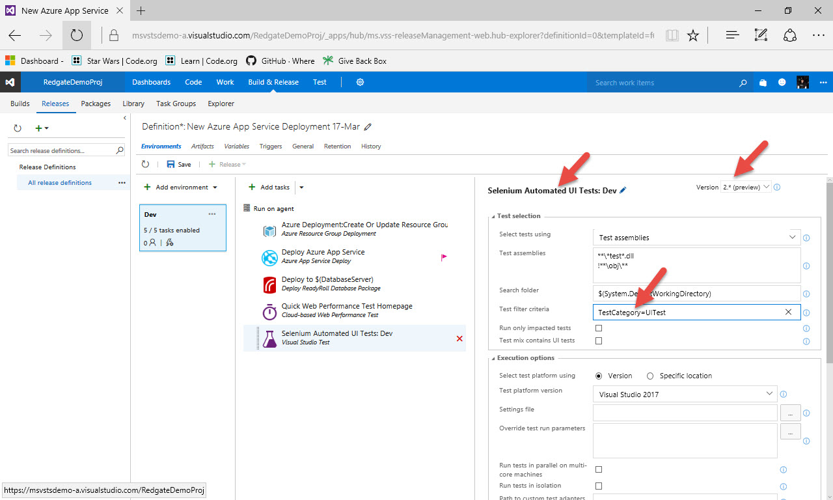The height and width of the screenshot is (500, 833).
Task: Open the RedgateDemoProj project link
Action: click(x=73, y=82)
